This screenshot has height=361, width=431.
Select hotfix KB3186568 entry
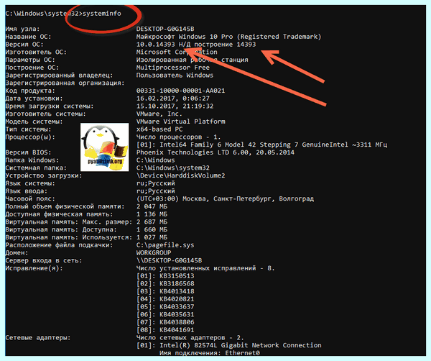pos(165,283)
